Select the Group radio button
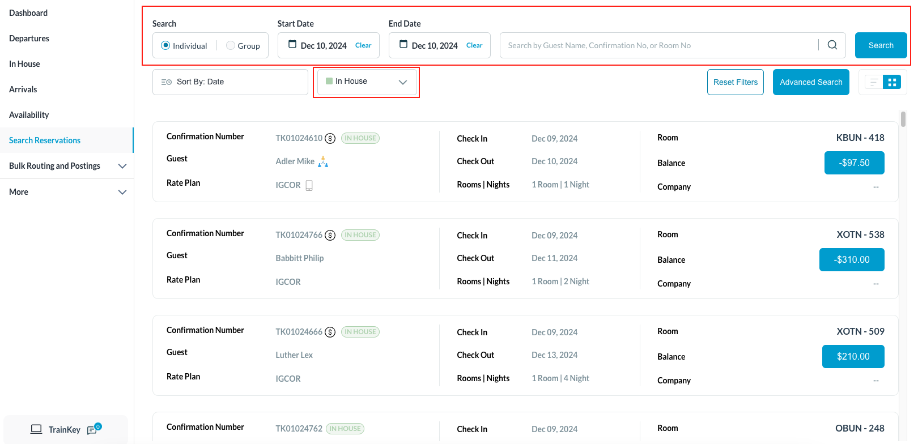This screenshot has width=918, height=444. [231, 45]
